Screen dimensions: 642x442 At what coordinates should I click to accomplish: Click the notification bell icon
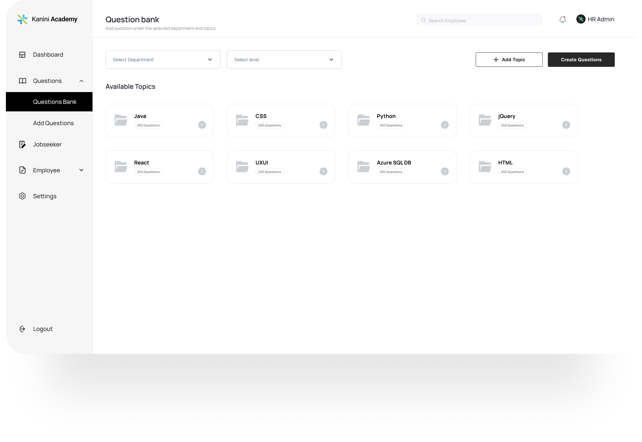[562, 20]
